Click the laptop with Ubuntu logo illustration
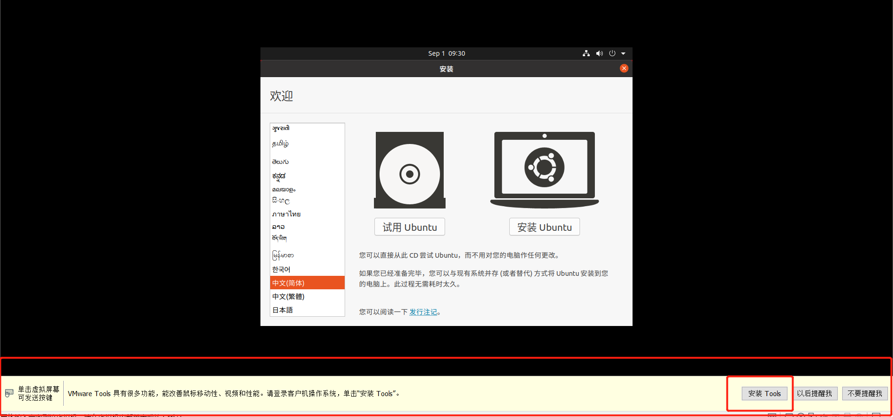 (x=545, y=170)
